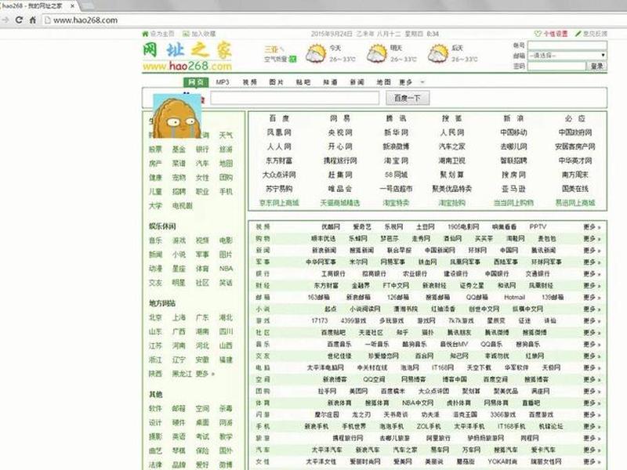Open the 黑龙江 local sites link
Viewport: 627px width, 470px height.
183,374
